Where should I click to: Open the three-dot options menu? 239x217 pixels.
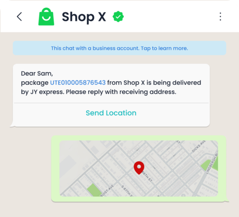pyautogui.click(x=220, y=17)
